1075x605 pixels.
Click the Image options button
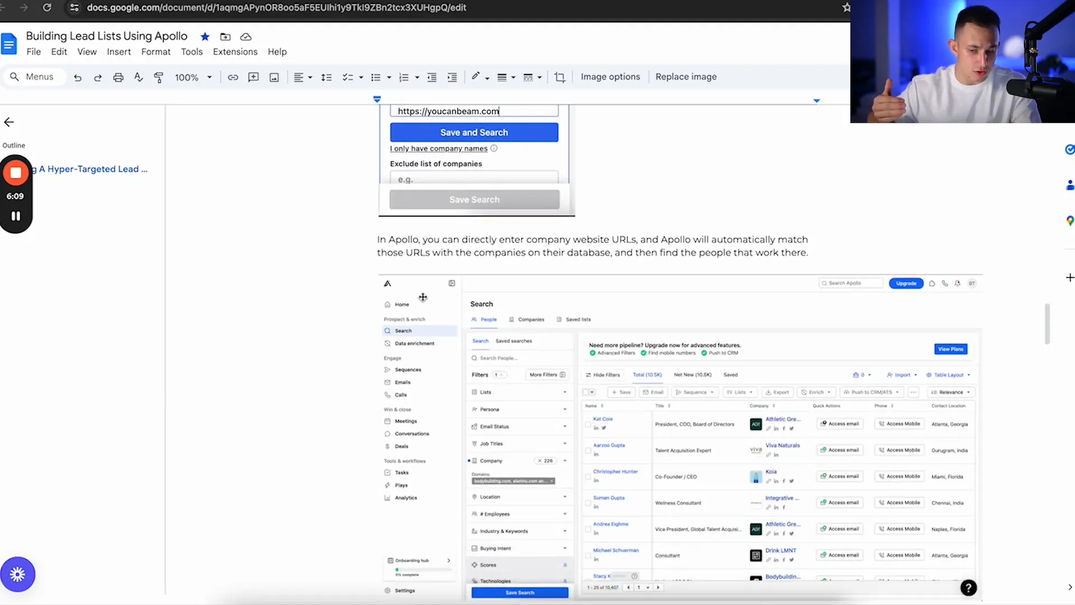(x=610, y=77)
